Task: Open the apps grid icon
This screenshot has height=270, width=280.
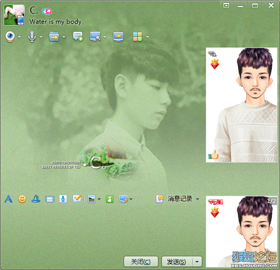Action: pyautogui.click(x=137, y=37)
